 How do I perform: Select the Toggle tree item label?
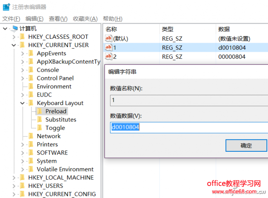pyautogui.click(x=55, y=128)
